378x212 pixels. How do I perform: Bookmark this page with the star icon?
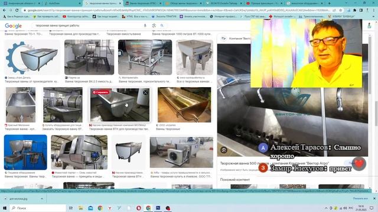pos(340,11)
